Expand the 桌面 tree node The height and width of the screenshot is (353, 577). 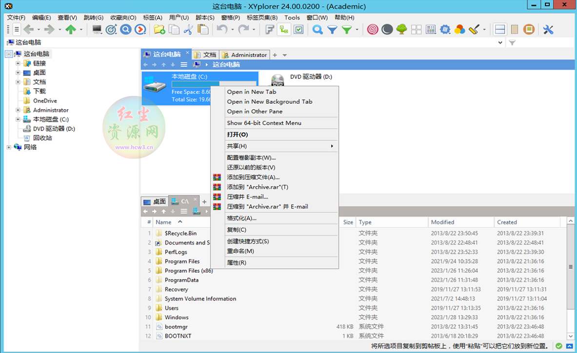click(x=18, y=73)
